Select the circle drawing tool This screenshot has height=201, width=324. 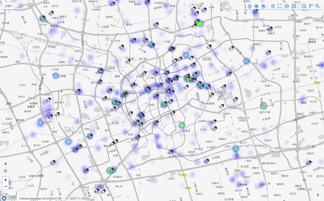pyautogui.click(x=287, y=6)
